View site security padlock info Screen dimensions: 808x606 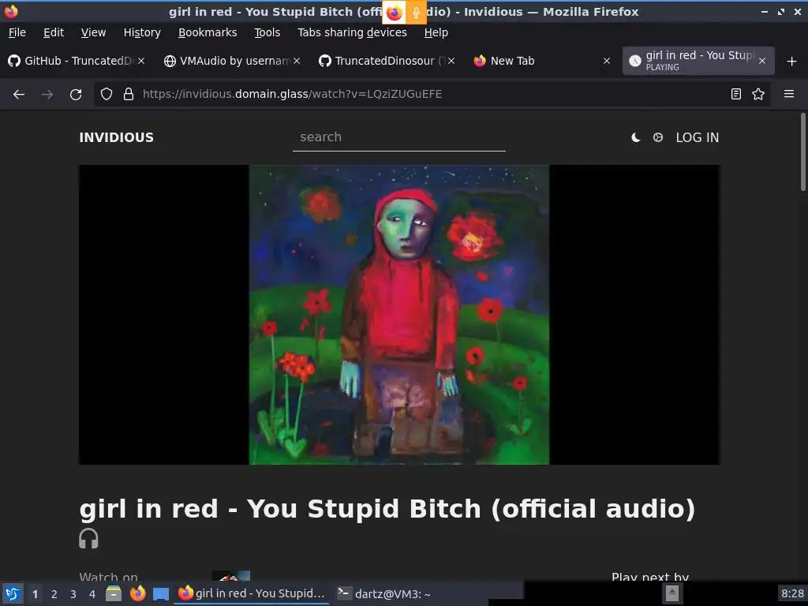coord(129,94)
